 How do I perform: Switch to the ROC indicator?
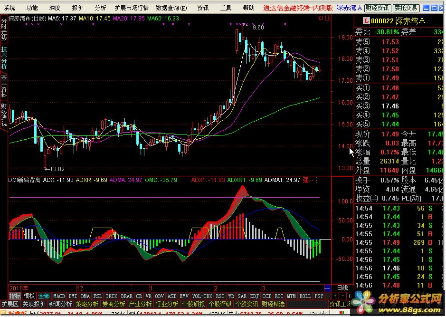coord(279,296)
